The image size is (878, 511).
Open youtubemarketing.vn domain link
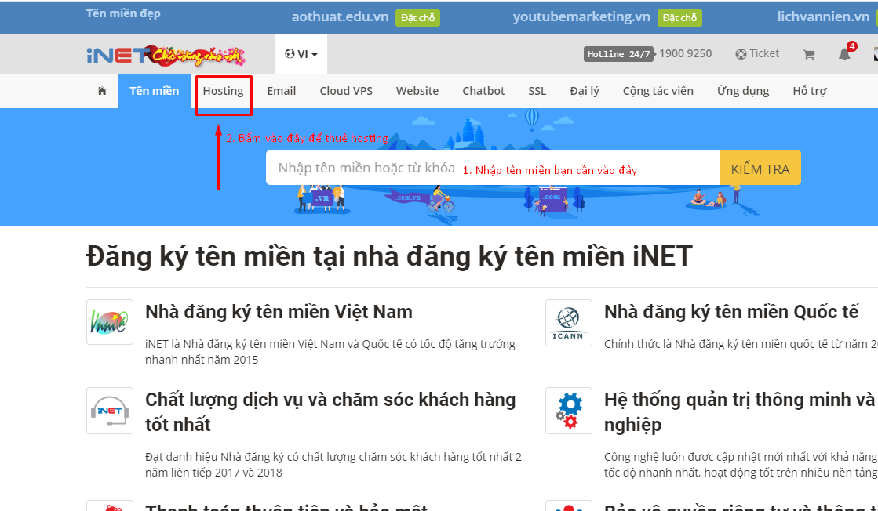[581, 16]
